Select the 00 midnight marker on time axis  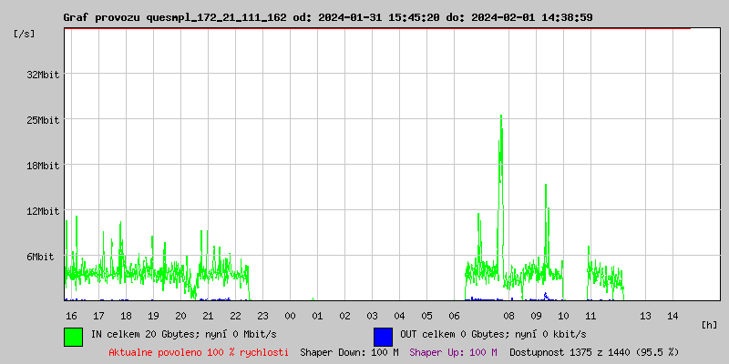point(290,316)
